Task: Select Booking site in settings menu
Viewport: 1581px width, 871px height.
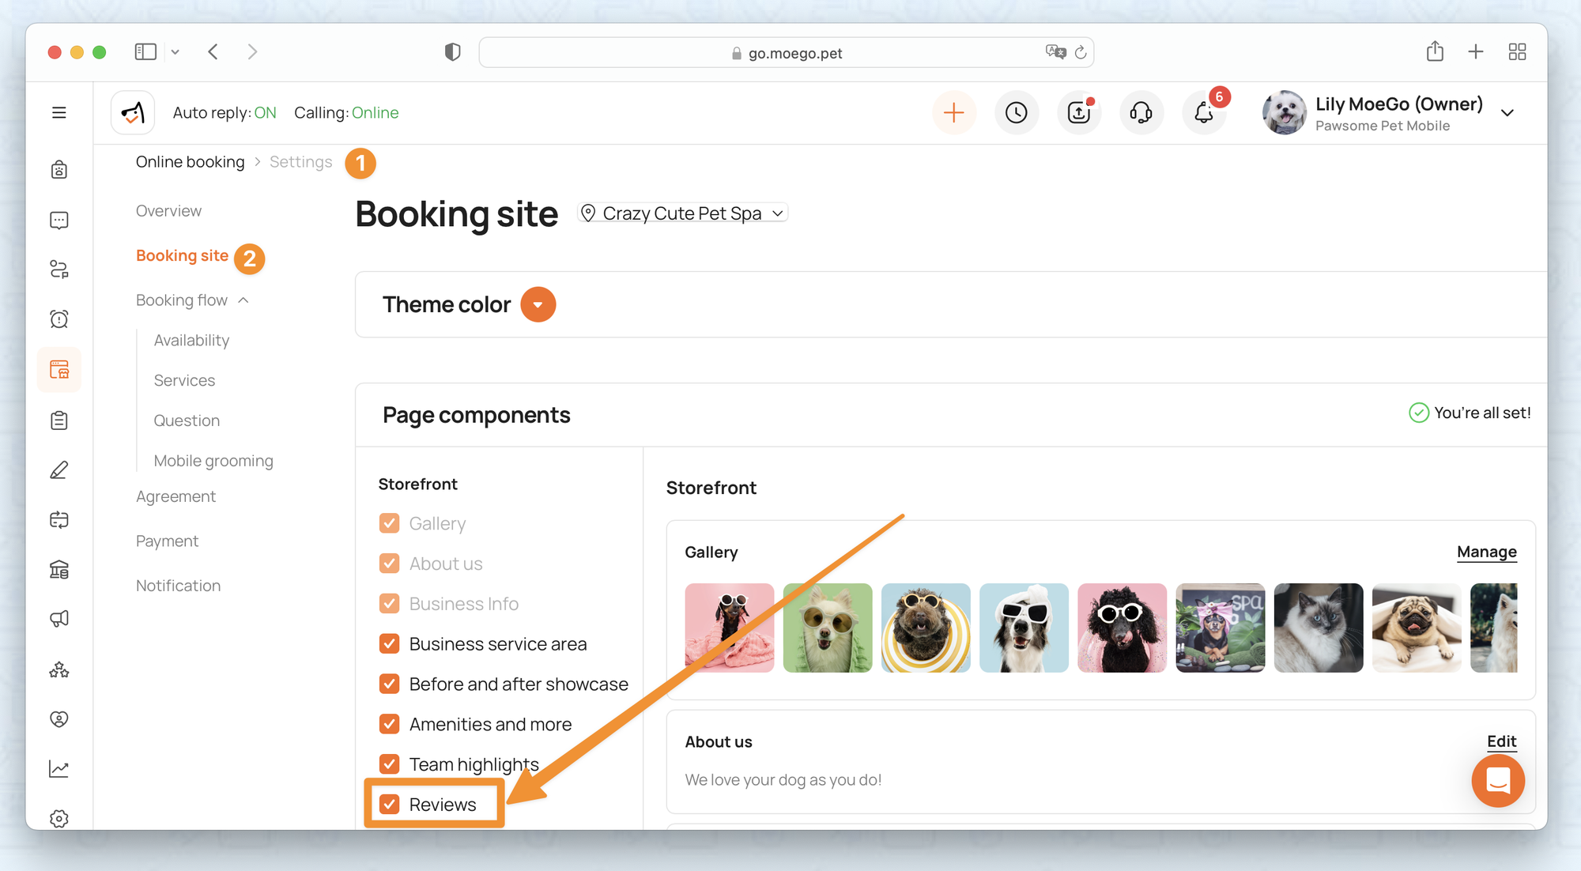Action: coord(182,255)
